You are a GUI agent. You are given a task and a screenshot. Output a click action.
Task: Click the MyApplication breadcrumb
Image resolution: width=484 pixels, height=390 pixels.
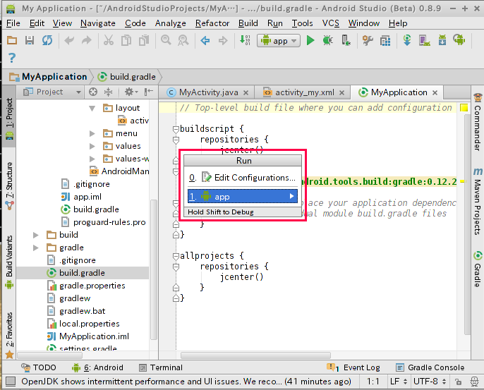(49, 76)
